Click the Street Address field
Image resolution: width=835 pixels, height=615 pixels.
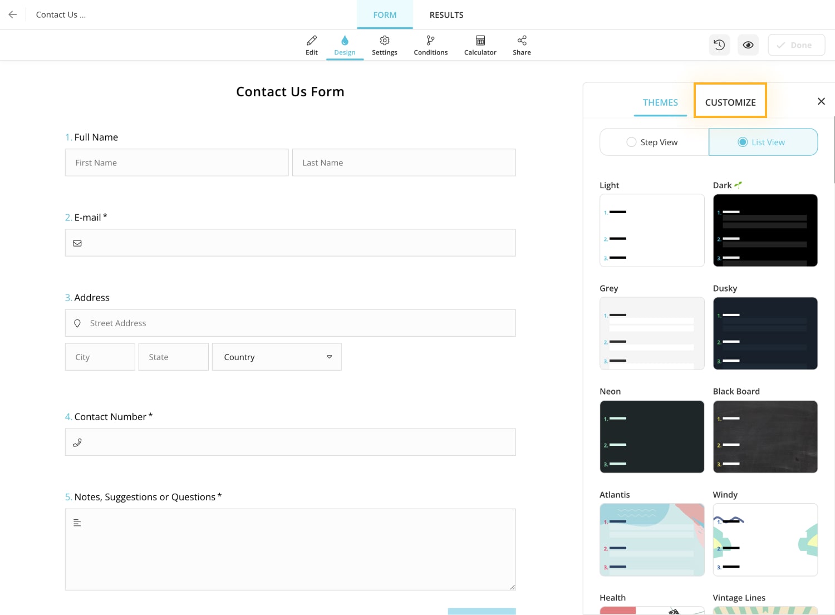(x=291, y=323)
